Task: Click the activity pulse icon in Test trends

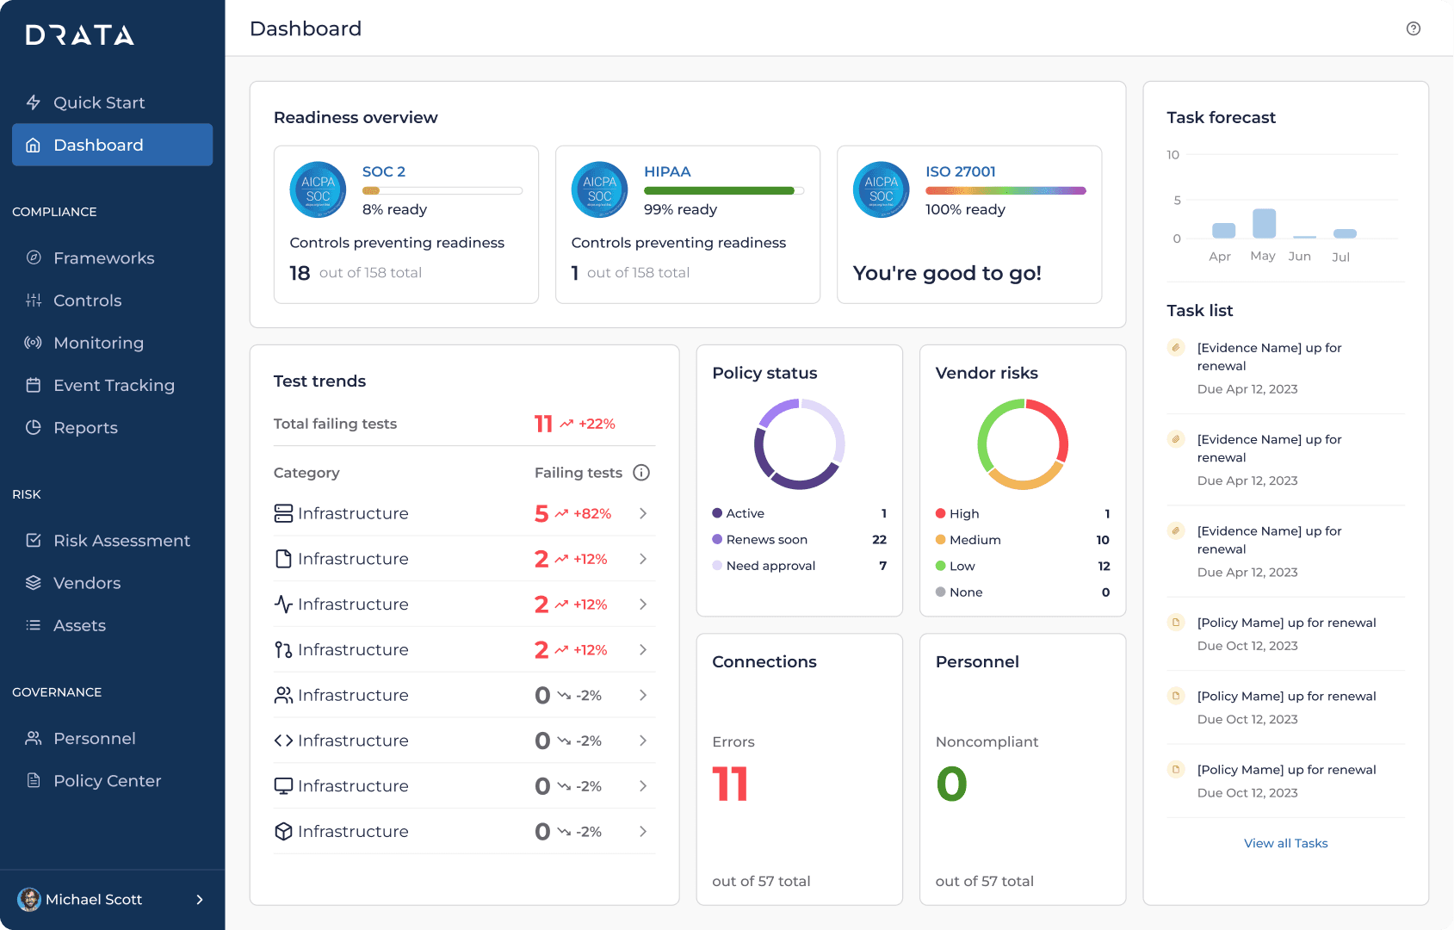Action: pyautogui.click(x=283, y=604)
